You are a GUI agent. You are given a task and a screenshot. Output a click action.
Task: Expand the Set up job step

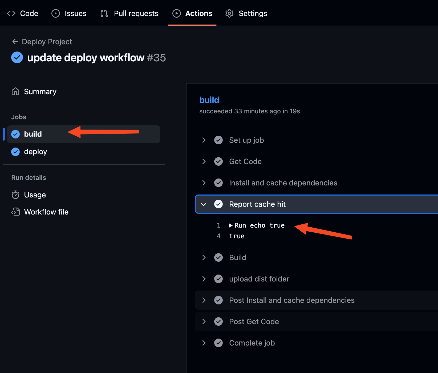[204, 140]
